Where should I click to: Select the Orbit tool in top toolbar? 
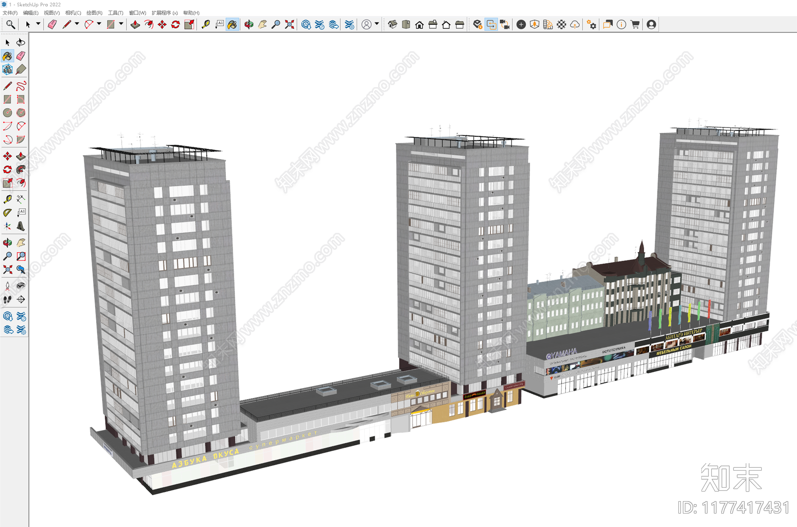(249, 24)
